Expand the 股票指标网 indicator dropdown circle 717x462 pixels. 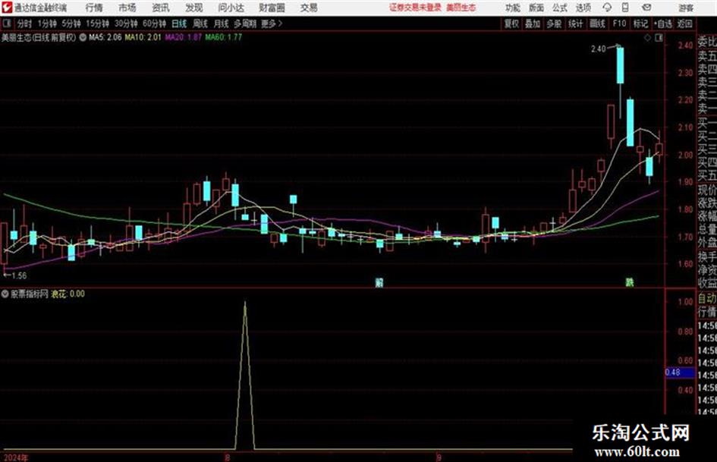tap(5, 294)
